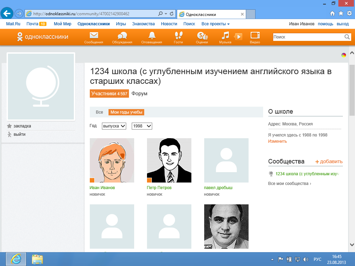Click the colorful theme circle icon
Viewport: 355px width, 266px height.
click(x=344, y=55)
